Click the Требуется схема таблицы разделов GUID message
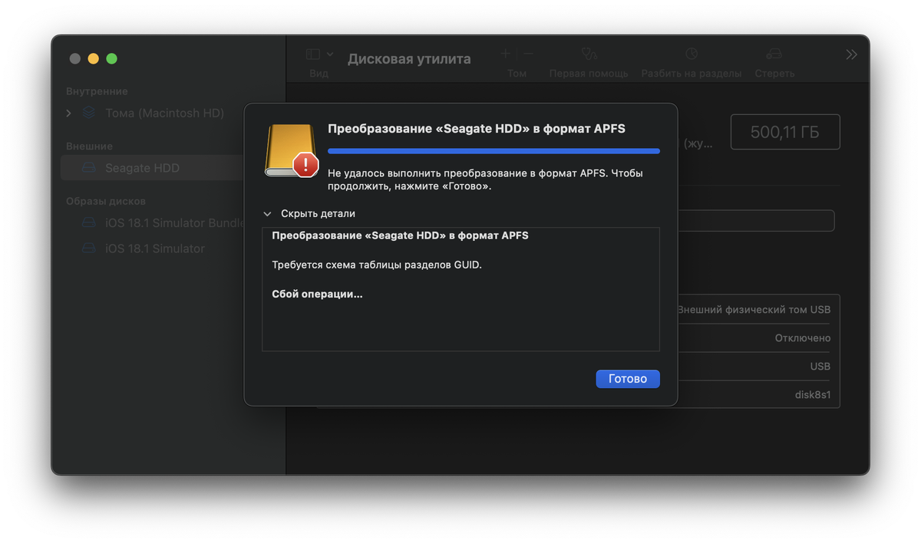The height and width of the screenshot is (543, 921). (377, 265)
